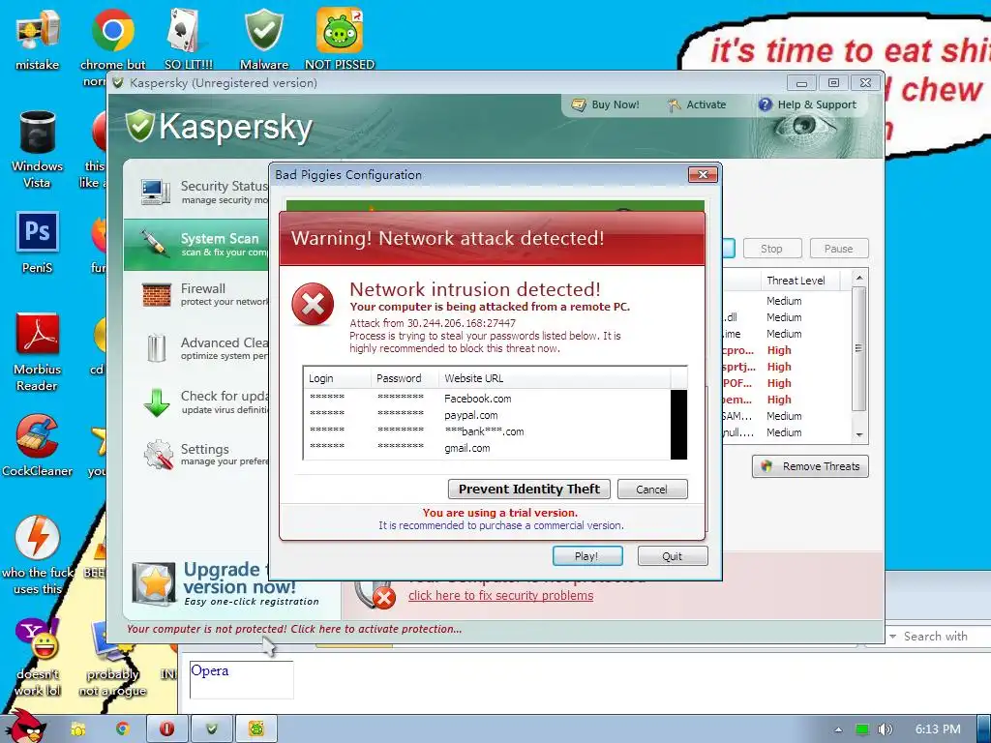Select System Scan in Kaspersky sidebar
991x743 pixels.
(x=196, y=245)
